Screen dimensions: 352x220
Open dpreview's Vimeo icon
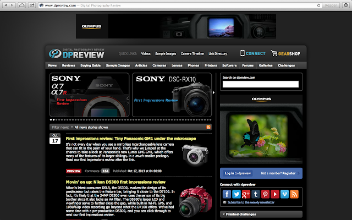[x=285, y=194]
